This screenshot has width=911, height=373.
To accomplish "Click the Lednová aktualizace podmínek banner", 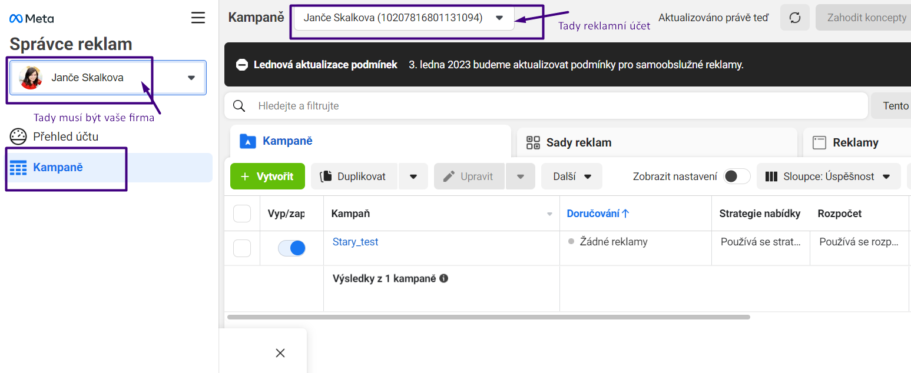I will pyautogui.click(x=568, y=65).
